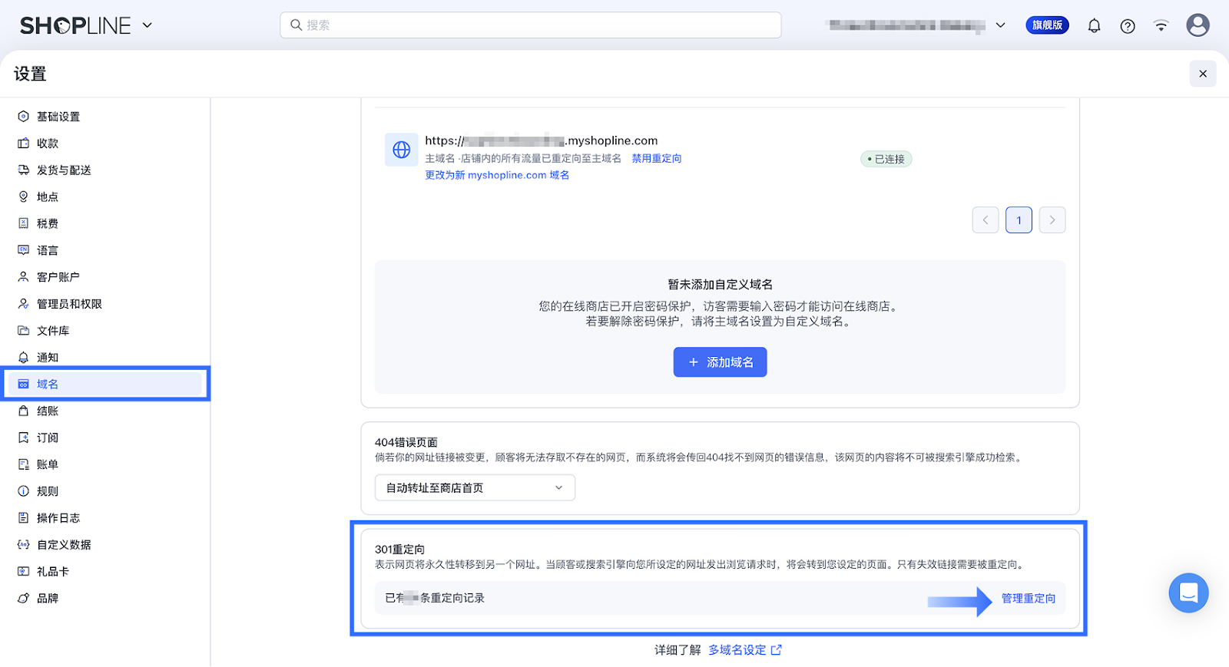Click the 301重定向 heading text
The image size is (1229, 667).
coord(399,550)
